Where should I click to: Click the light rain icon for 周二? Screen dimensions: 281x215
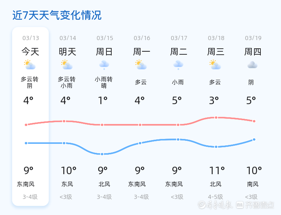178,65
